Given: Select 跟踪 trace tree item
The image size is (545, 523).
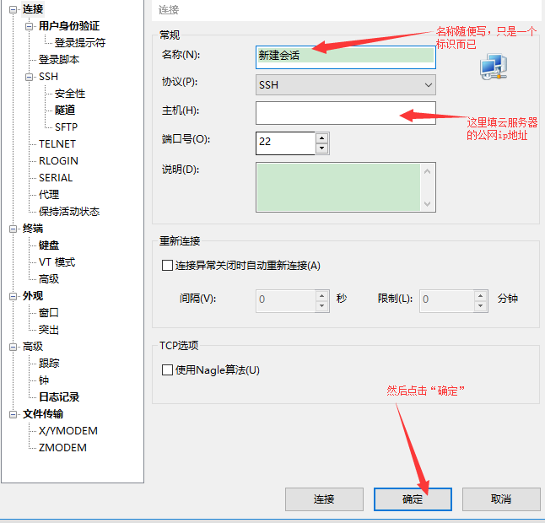Looking at the screenshot, I should click(x=49, y=364).
